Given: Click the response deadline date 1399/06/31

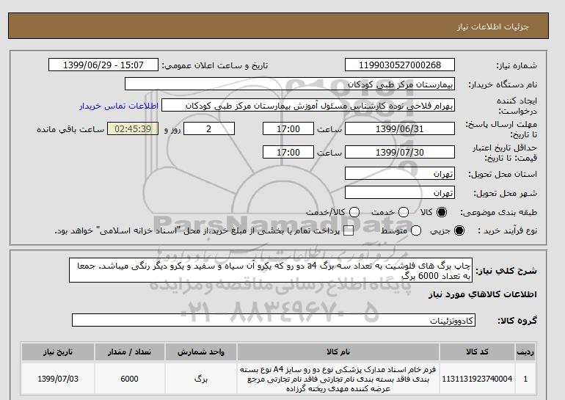Looking at the screenshot, I should tap(400, 128).
